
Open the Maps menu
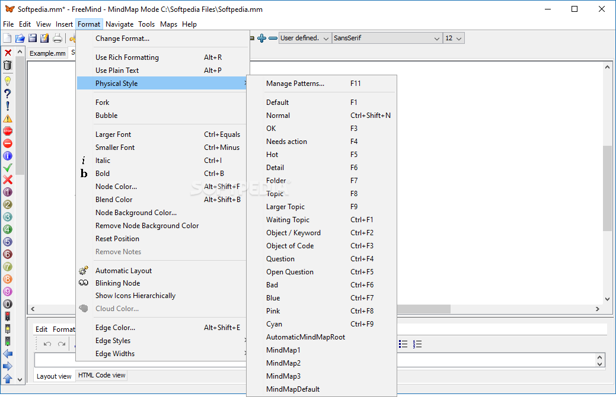pyautogui.click(x=168, y=24)
